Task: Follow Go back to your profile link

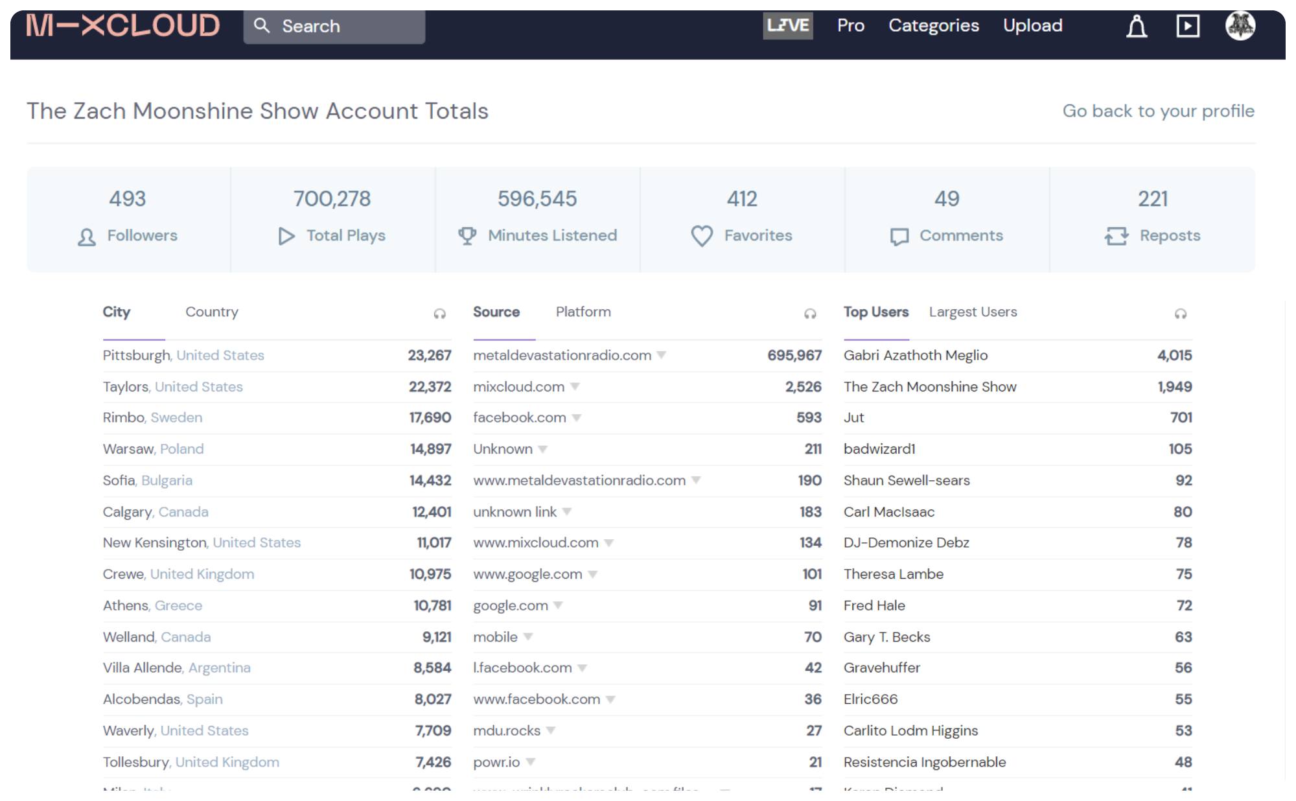Action: pyautogui.click(x=1159, y=111)
